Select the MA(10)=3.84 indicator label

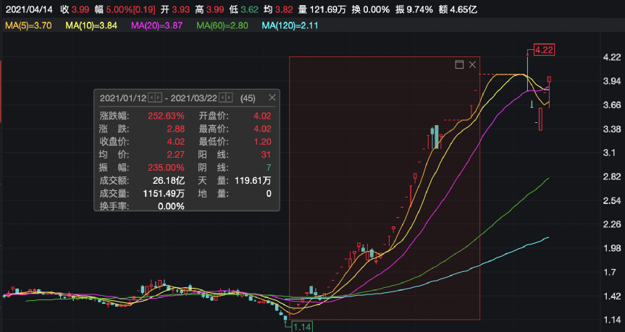point(91,25)
